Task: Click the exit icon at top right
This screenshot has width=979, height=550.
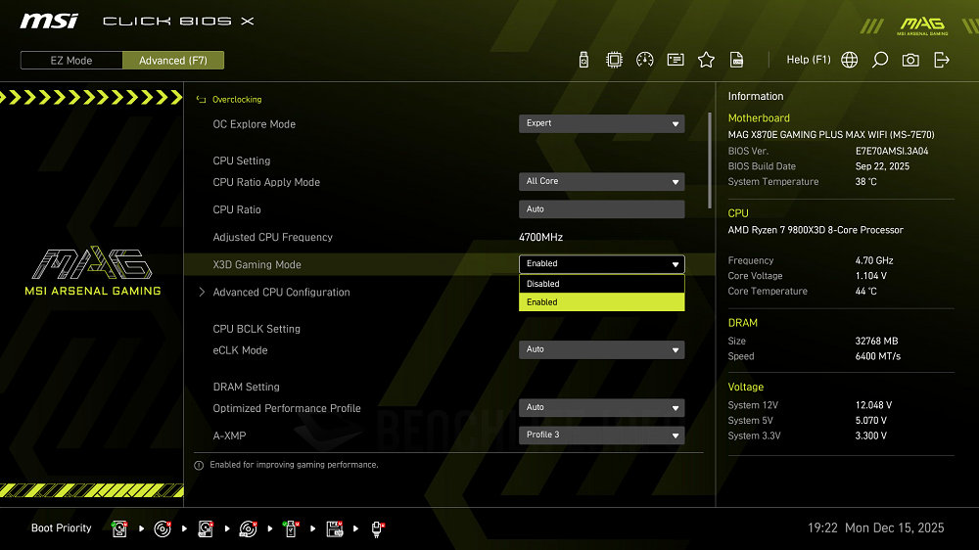Action: point(942,60)
